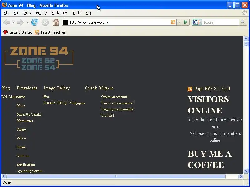250x187 pixels.
Task: Open the Bookmarks menu
Action: point(60,13)
